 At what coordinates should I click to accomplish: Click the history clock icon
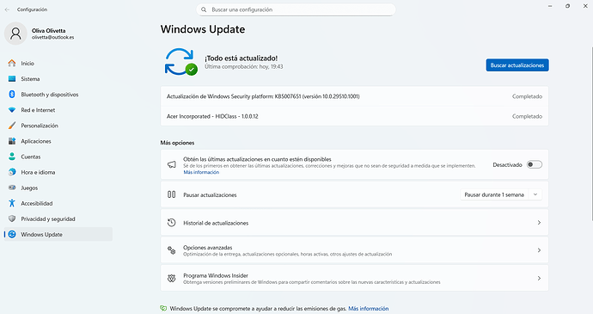coord(171,222)
